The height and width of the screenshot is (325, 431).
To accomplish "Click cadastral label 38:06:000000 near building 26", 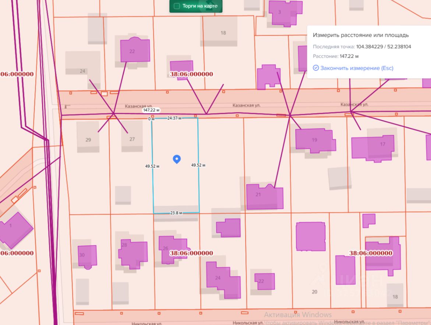I will click(191, 253).
